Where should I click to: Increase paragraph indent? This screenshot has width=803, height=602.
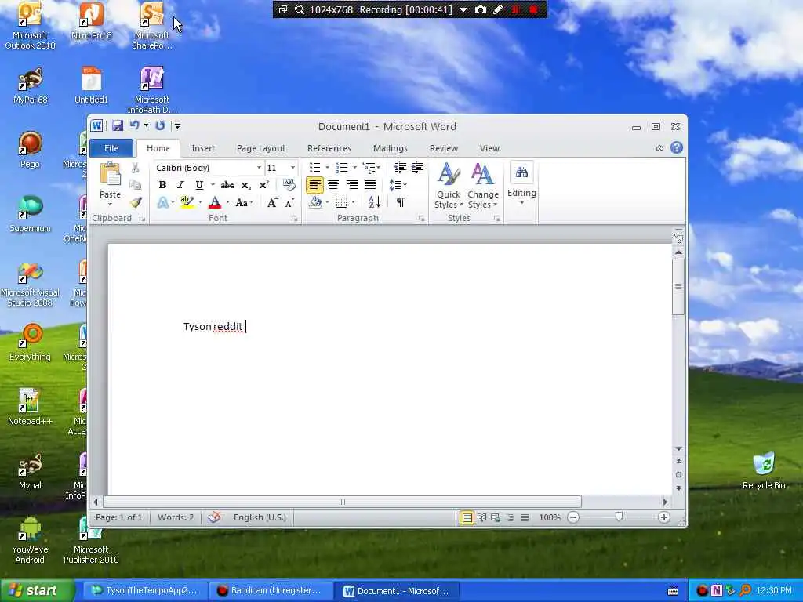click(418, 168)
